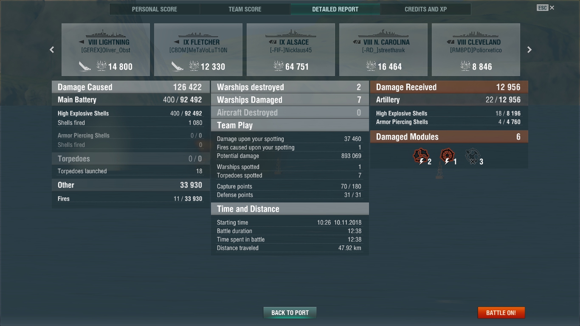The width and height of the screenshot is (580, 326).
Task: Select the VIII Lightning ship card
Action: (x=106, y=50)
